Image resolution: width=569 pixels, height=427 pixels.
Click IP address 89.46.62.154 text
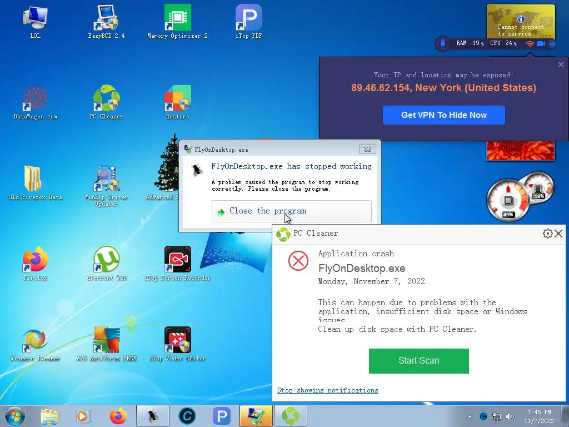click(x=381, y=88)
